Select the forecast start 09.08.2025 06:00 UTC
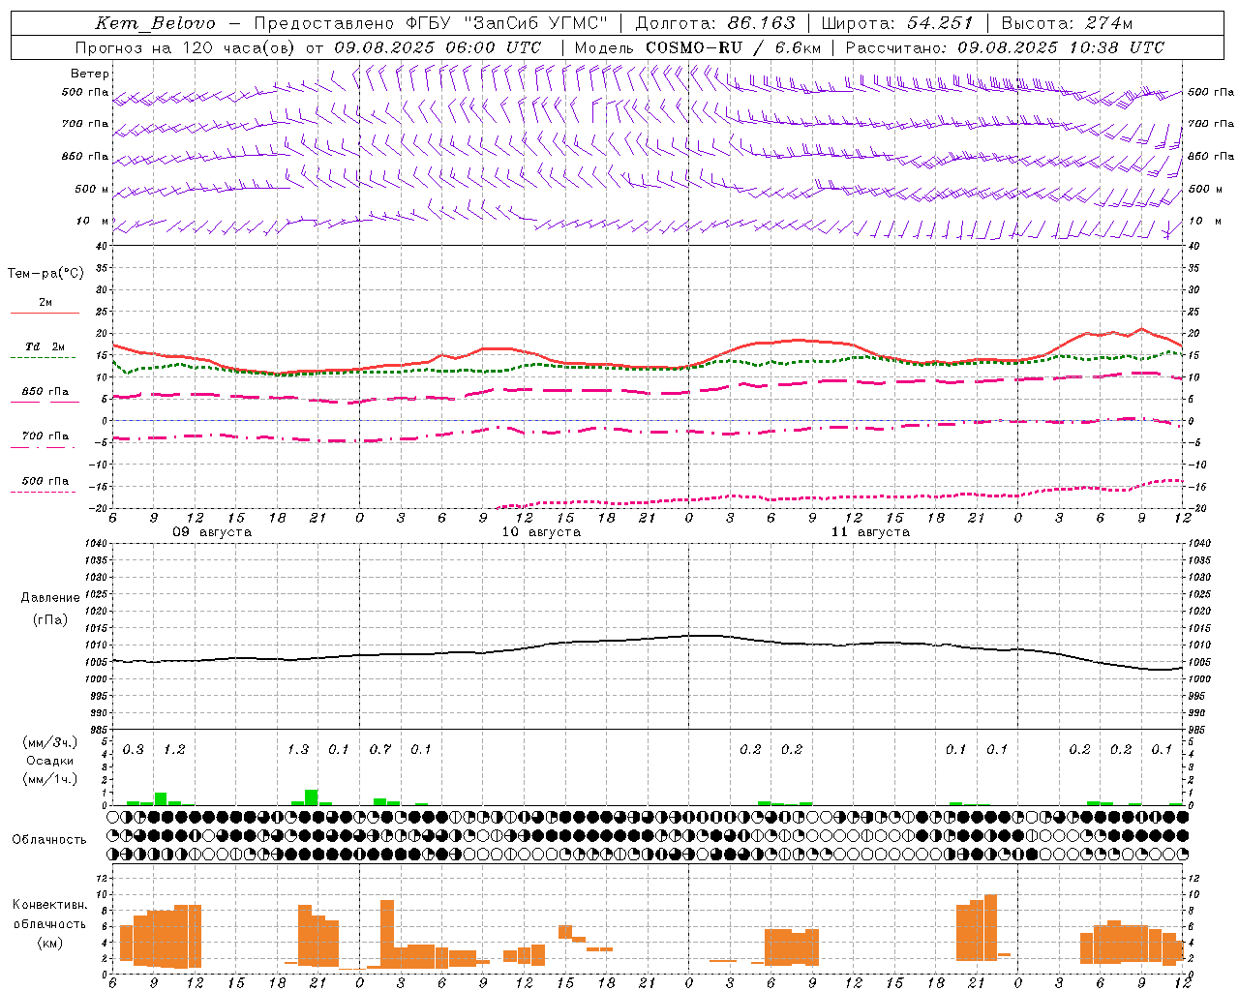Viewport: 1239px width, 991px height. (x=438, y=47)
